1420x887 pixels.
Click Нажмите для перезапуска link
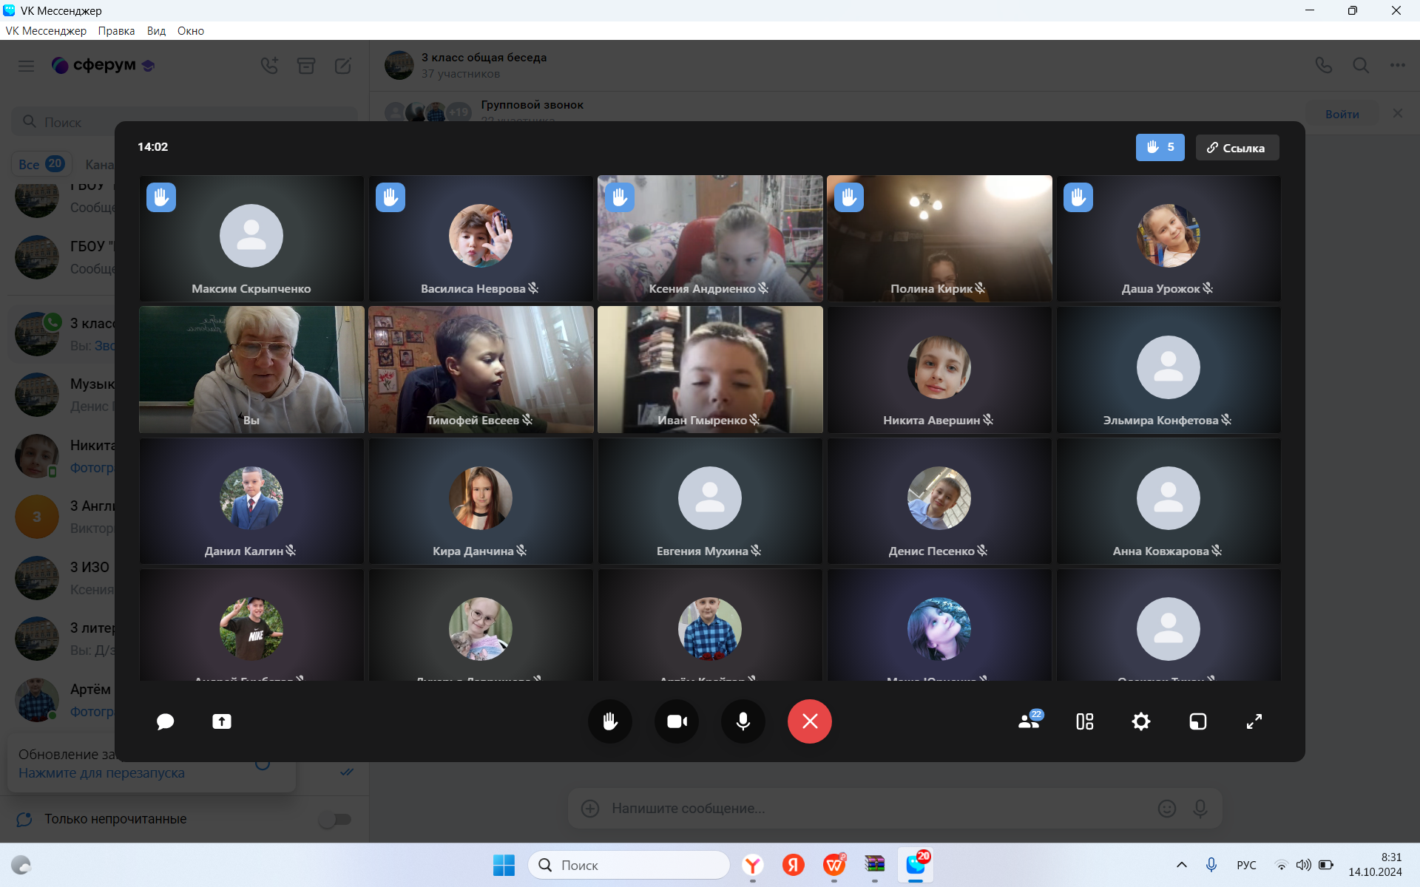coord(101,773)
